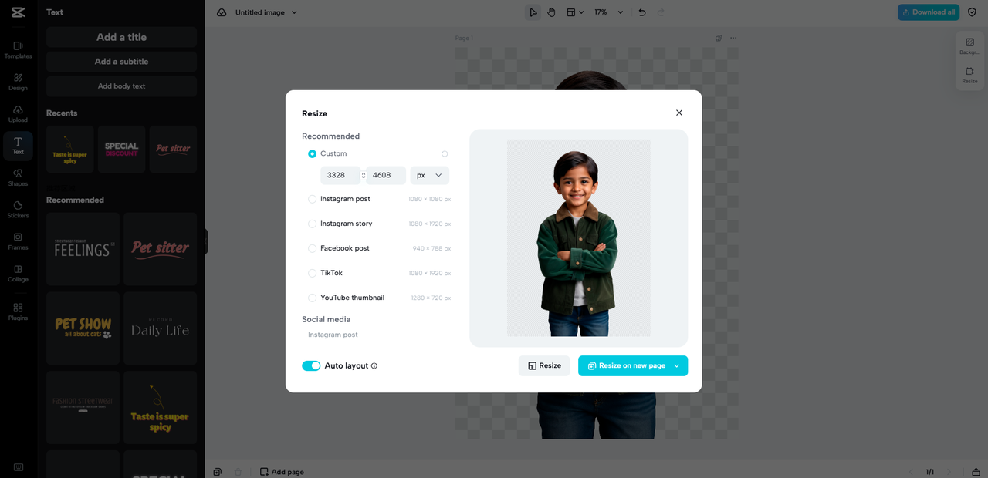Click the width field showing 3328

pyautogui.click(x=340, y=175)
